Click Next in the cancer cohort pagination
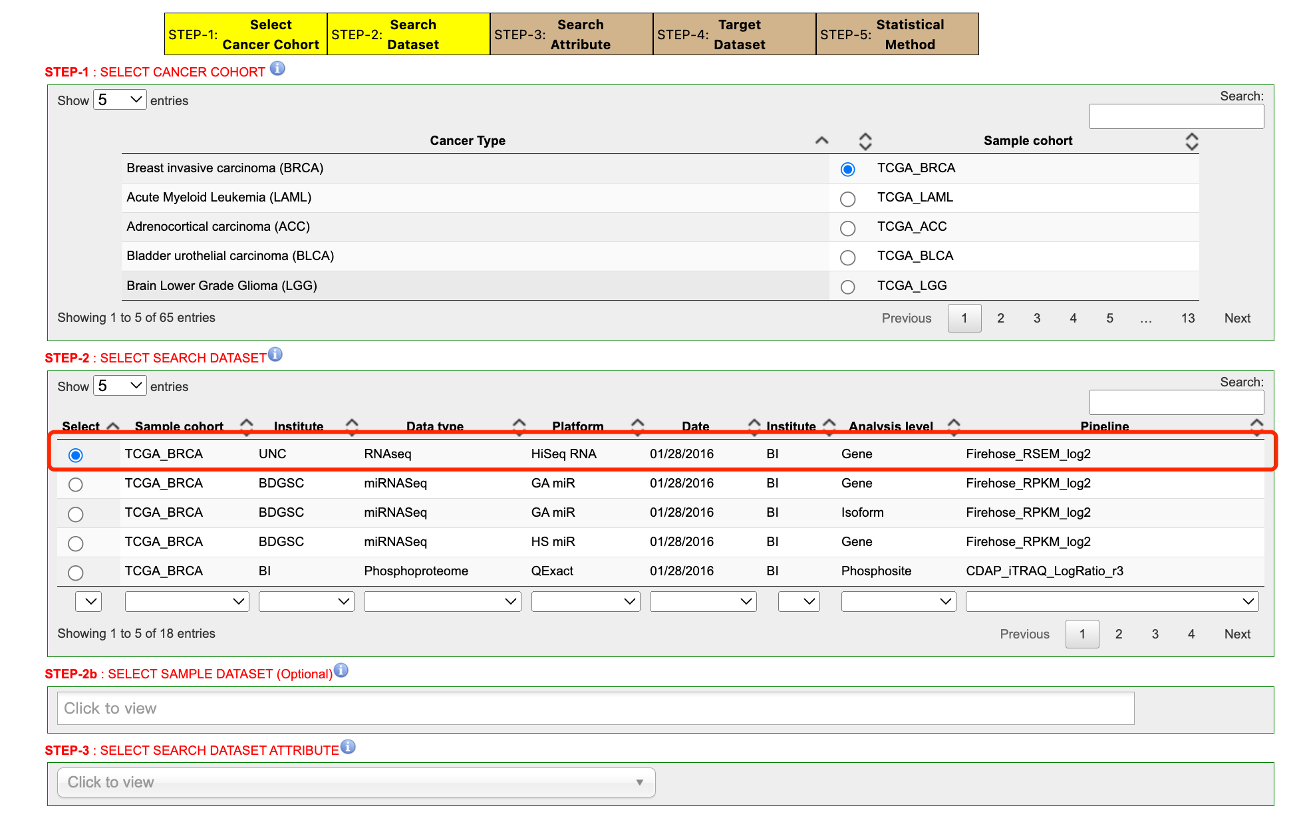The width and height of the screenshot is (1305, 830). [1236, 318]
